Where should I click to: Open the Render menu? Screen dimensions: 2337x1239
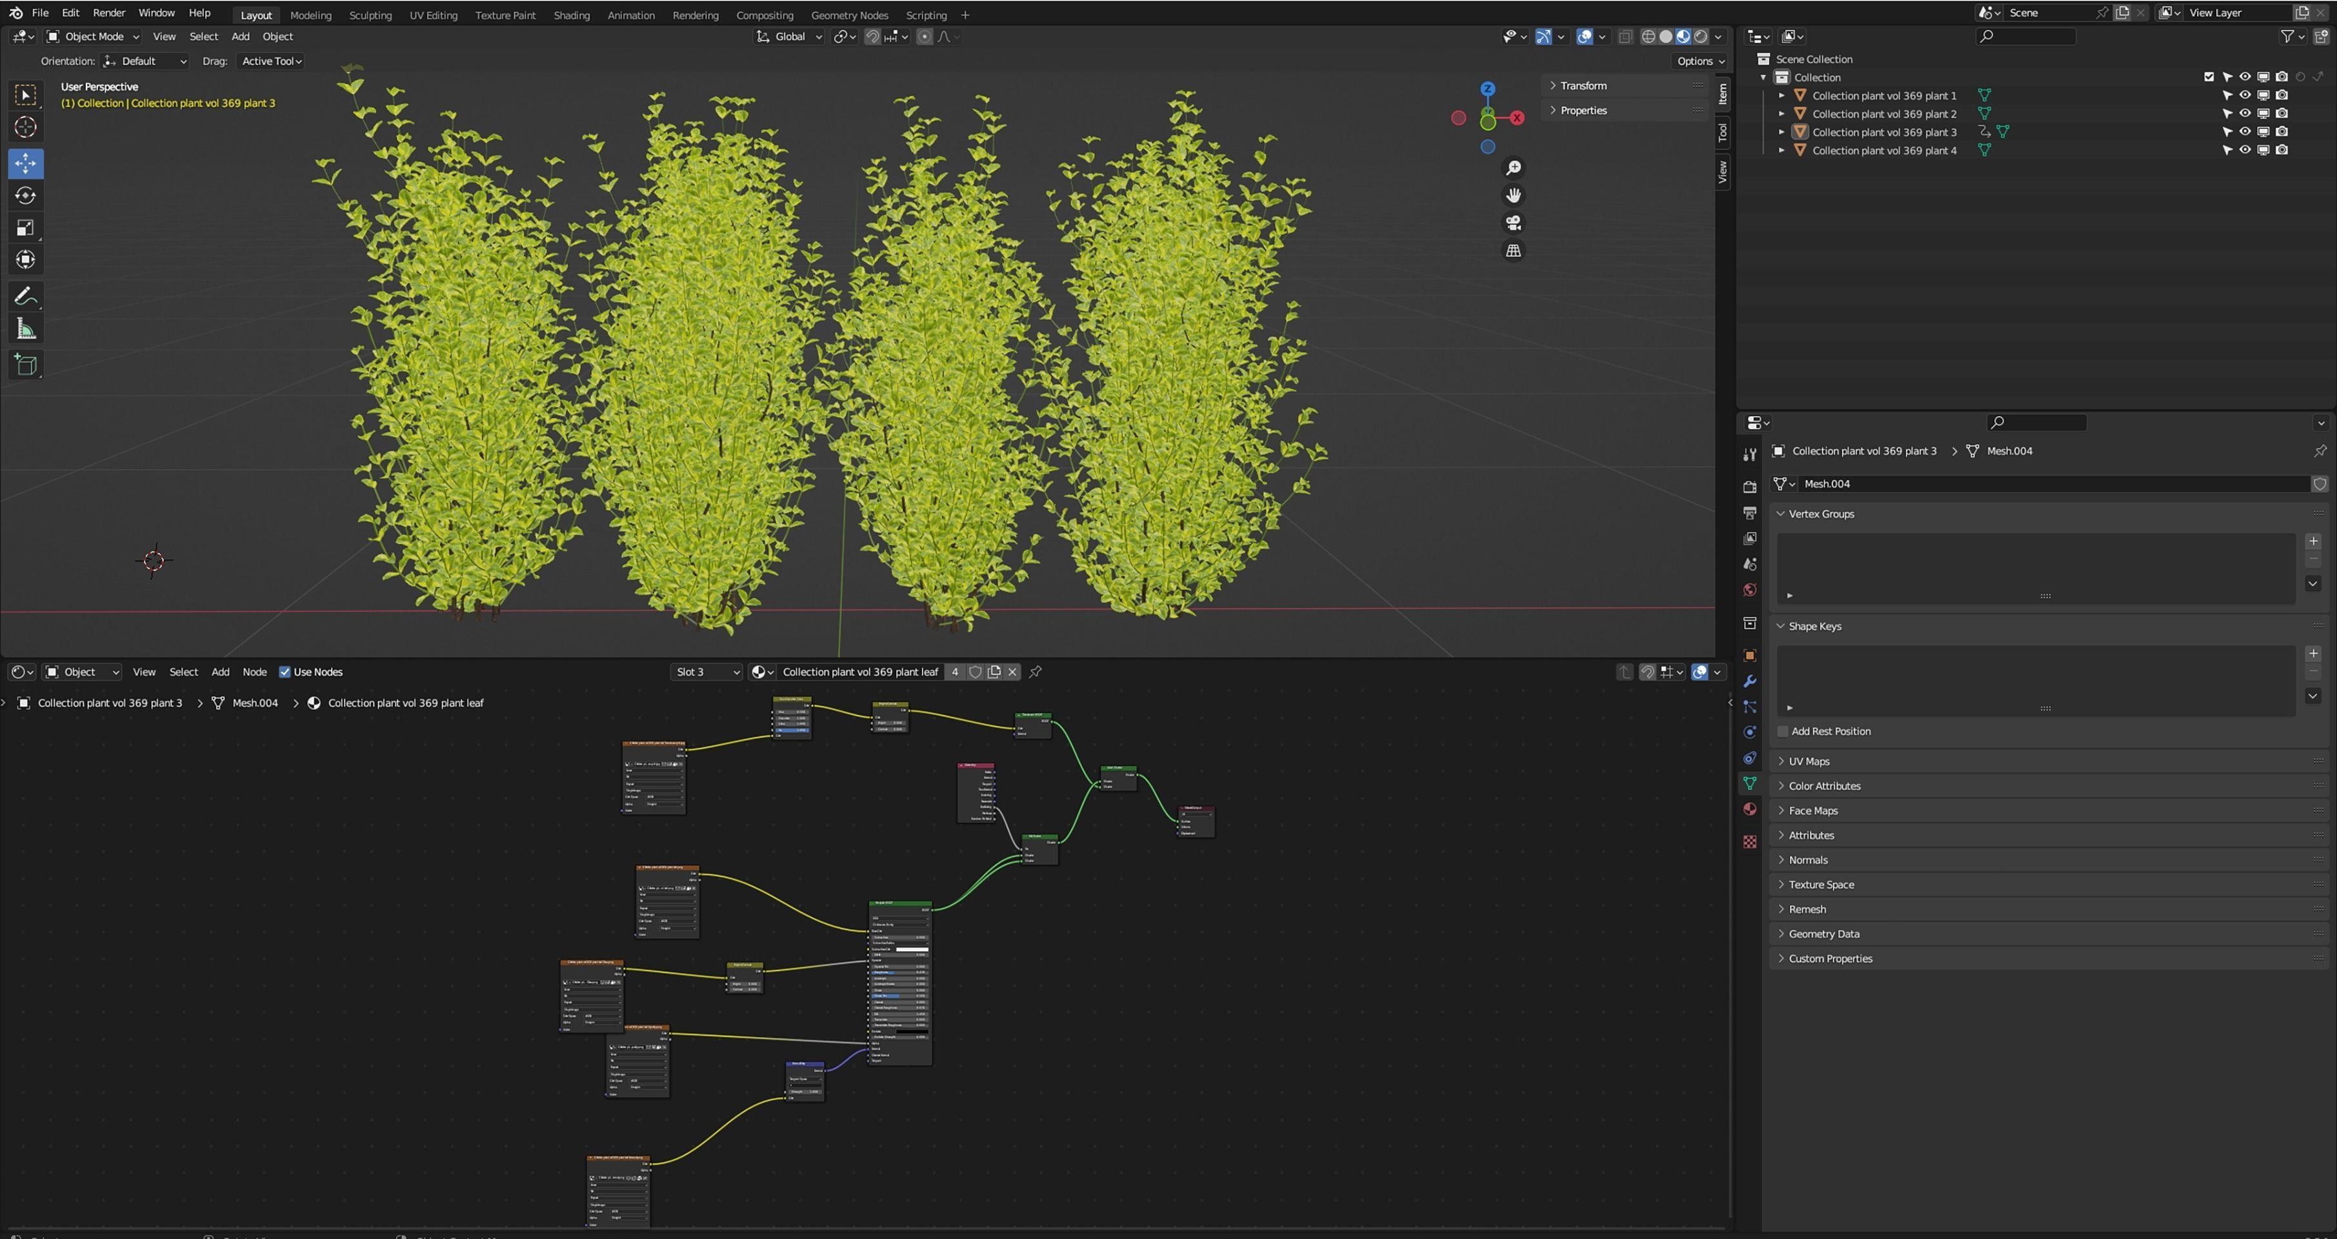click(109, 13)
